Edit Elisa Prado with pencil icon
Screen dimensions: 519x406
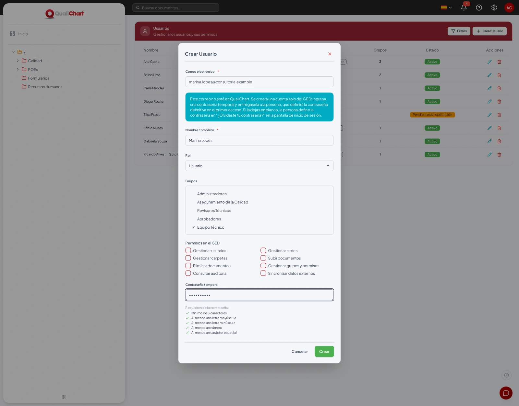pos(489,115)
